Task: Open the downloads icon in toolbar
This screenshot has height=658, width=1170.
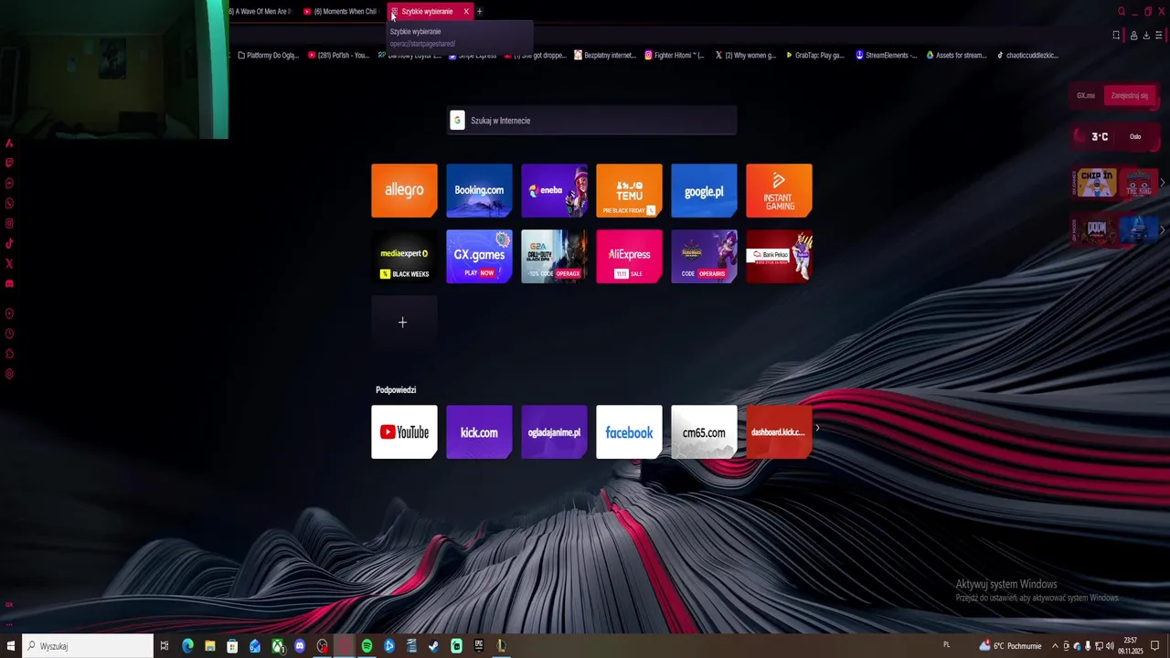Action: point(1146,36)
